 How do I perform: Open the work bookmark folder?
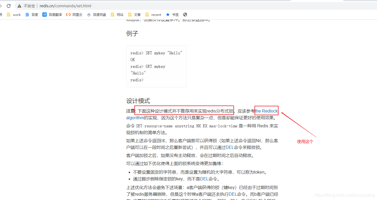click(x=14, y=15)
